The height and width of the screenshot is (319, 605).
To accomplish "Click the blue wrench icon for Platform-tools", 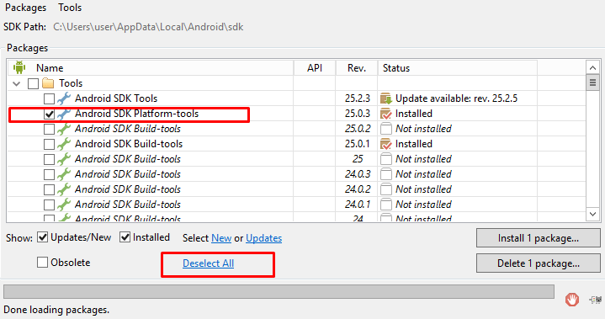I will (x=64, y=114).
